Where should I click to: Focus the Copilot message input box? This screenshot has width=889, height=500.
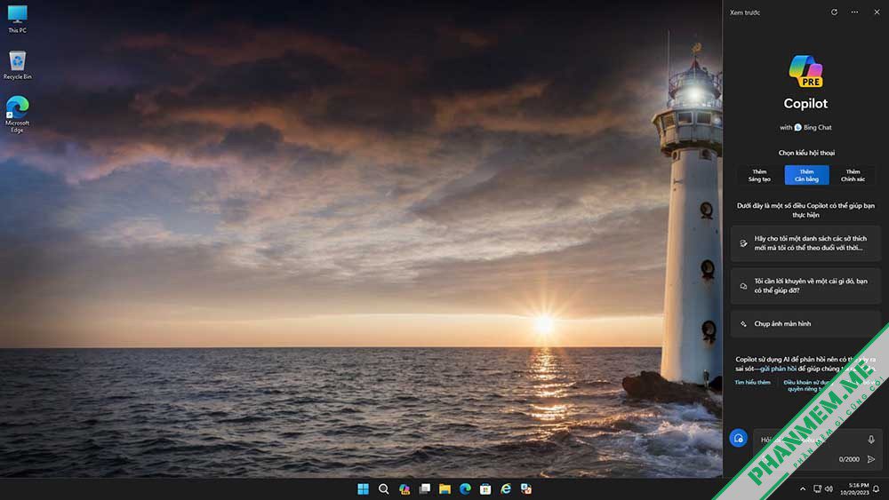(816, 449)
